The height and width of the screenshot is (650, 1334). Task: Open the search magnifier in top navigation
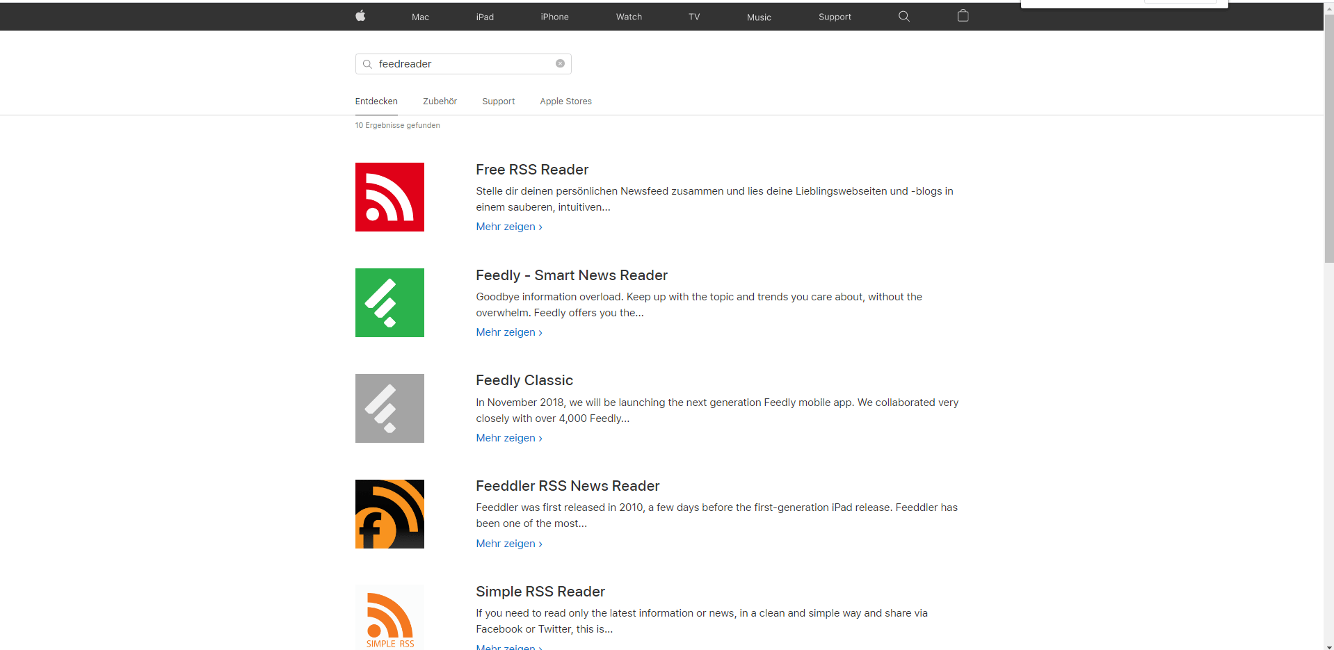(903, 17)
